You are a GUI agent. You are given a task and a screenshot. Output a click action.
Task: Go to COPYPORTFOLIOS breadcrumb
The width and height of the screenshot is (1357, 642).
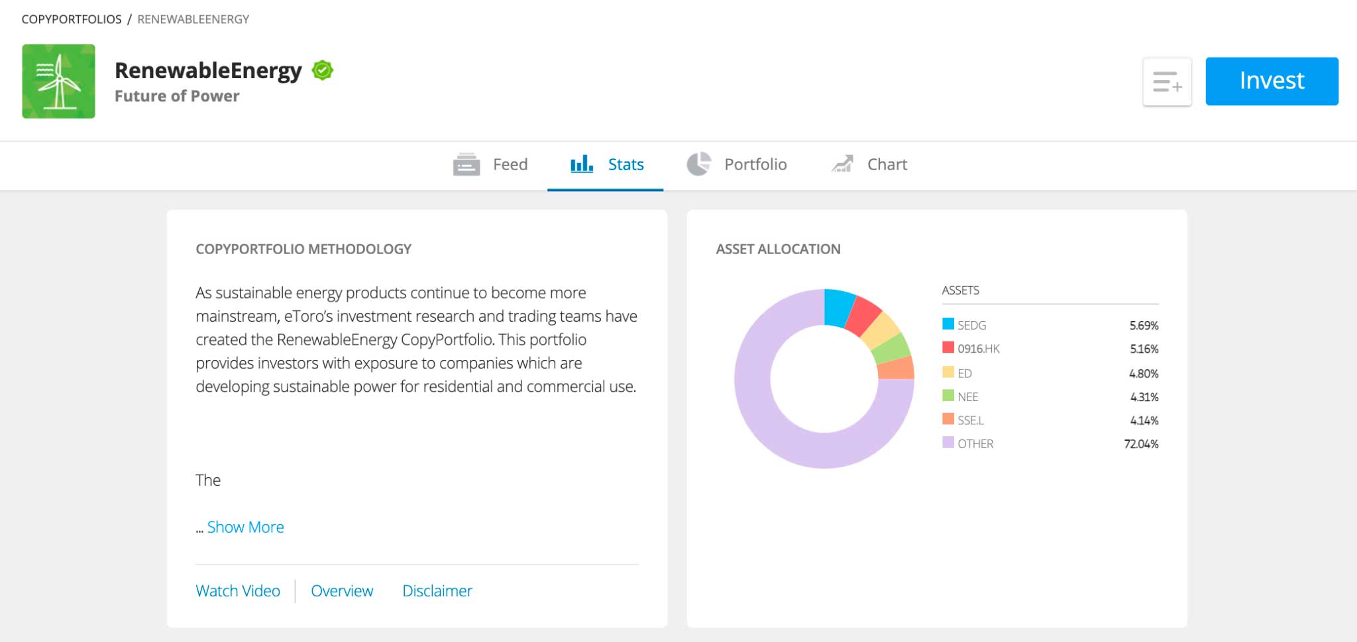tap(72, 19)
